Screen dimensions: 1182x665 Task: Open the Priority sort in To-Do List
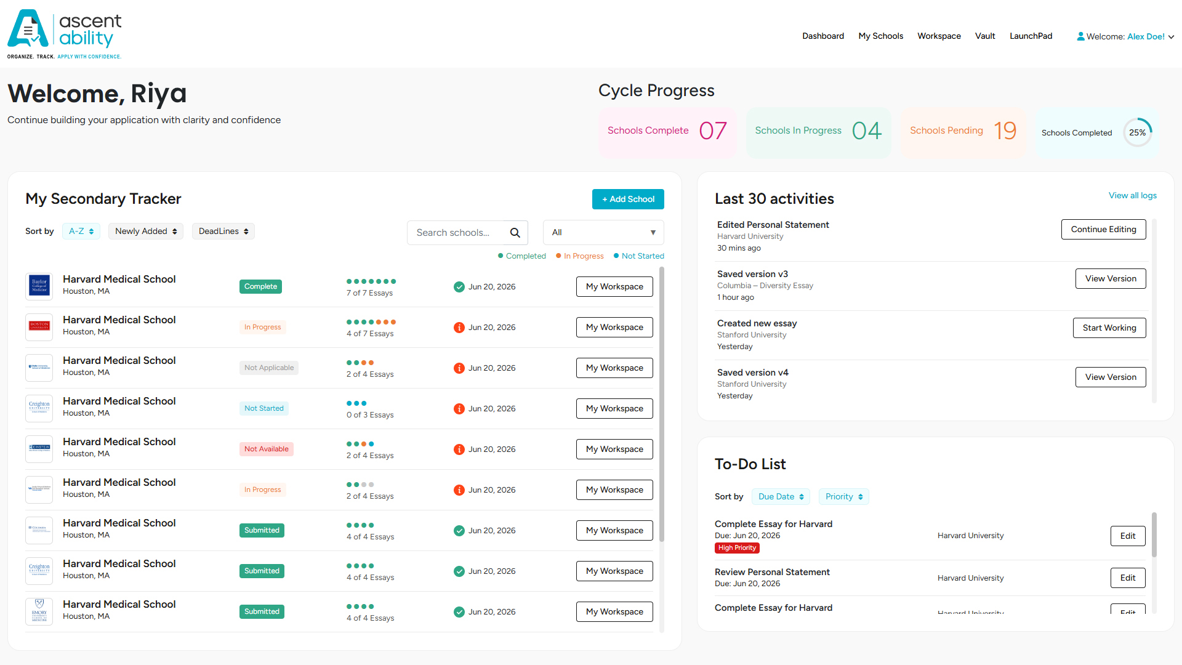pyautogui.click(x=844, y=497)
